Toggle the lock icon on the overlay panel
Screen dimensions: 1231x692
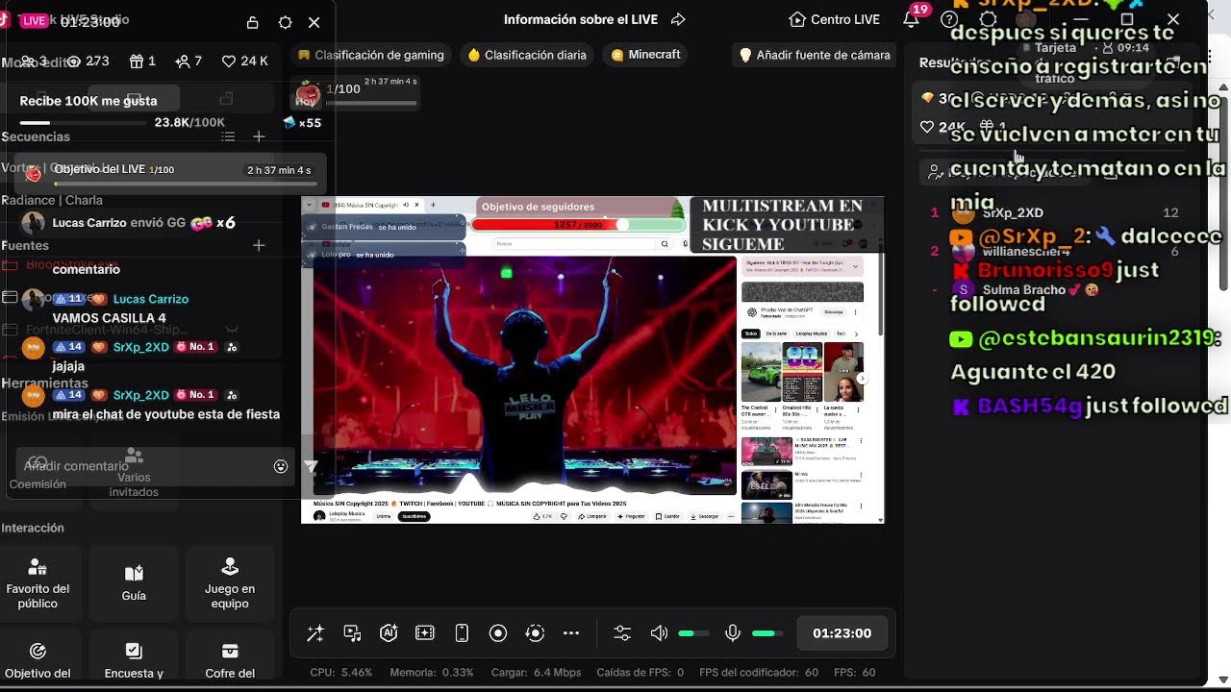[253, 23]
